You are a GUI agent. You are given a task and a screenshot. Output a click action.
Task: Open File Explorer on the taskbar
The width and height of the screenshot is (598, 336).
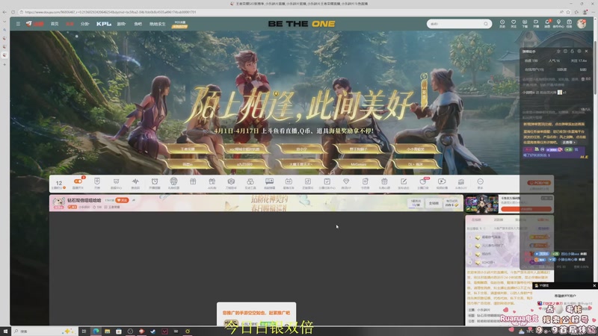point(107,332)
